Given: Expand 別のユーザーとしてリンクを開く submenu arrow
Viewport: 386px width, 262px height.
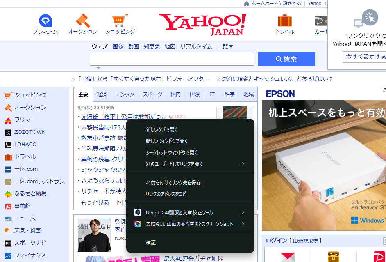Looking at the screenshot, I should [243, 164].
